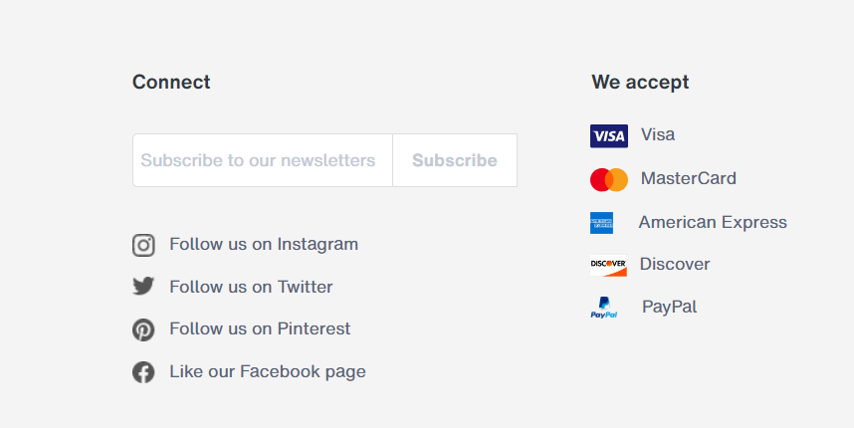Click the Pinterest icon
This screenshot has height=428, width=854.
pyautogui.click(x=143, y=329)
